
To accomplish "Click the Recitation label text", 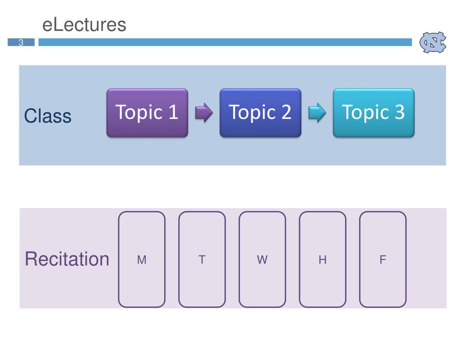I will (x=67, y=259).
